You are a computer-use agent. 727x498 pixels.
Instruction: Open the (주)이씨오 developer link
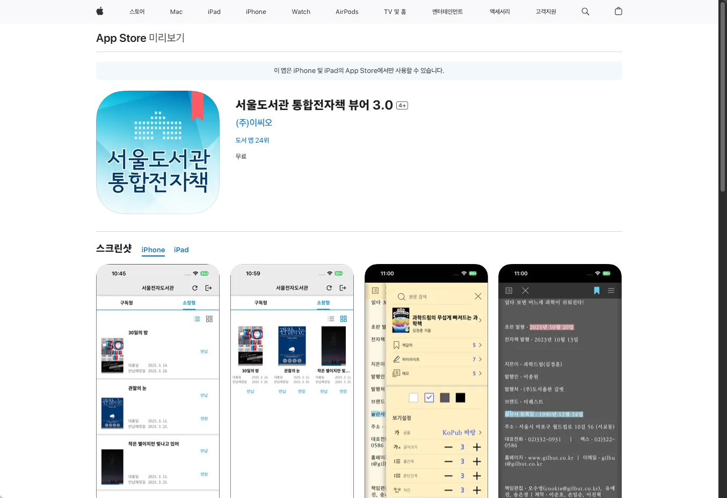click(254, 122)
